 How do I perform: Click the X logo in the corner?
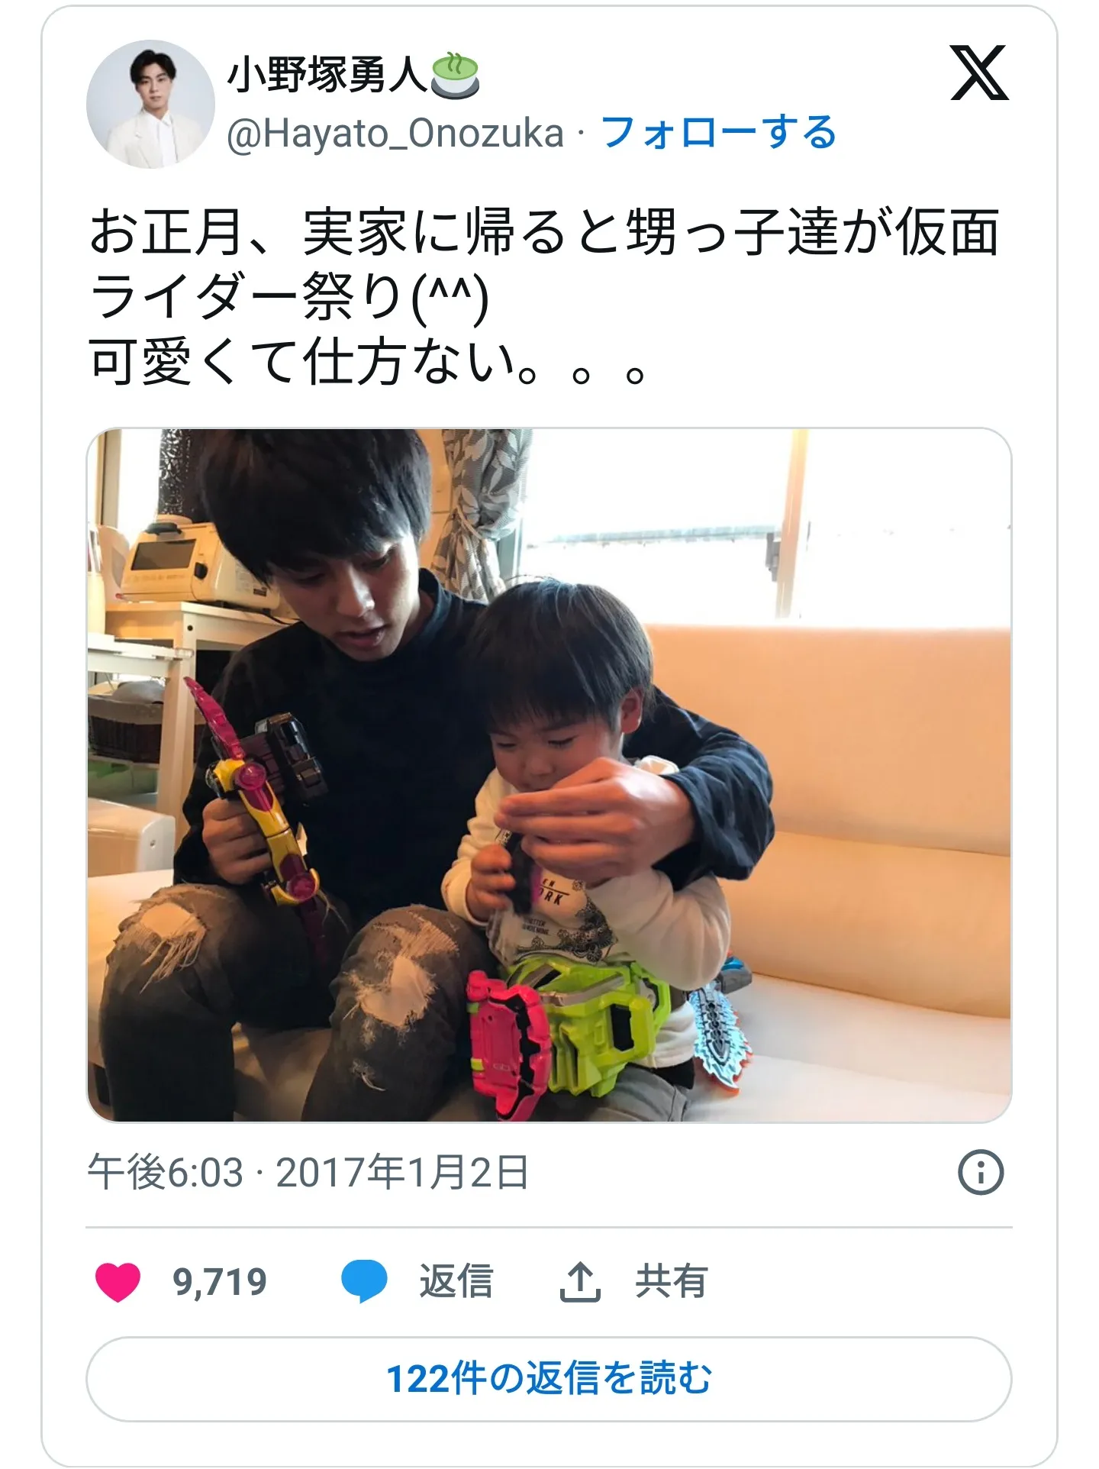pos(979,73)
